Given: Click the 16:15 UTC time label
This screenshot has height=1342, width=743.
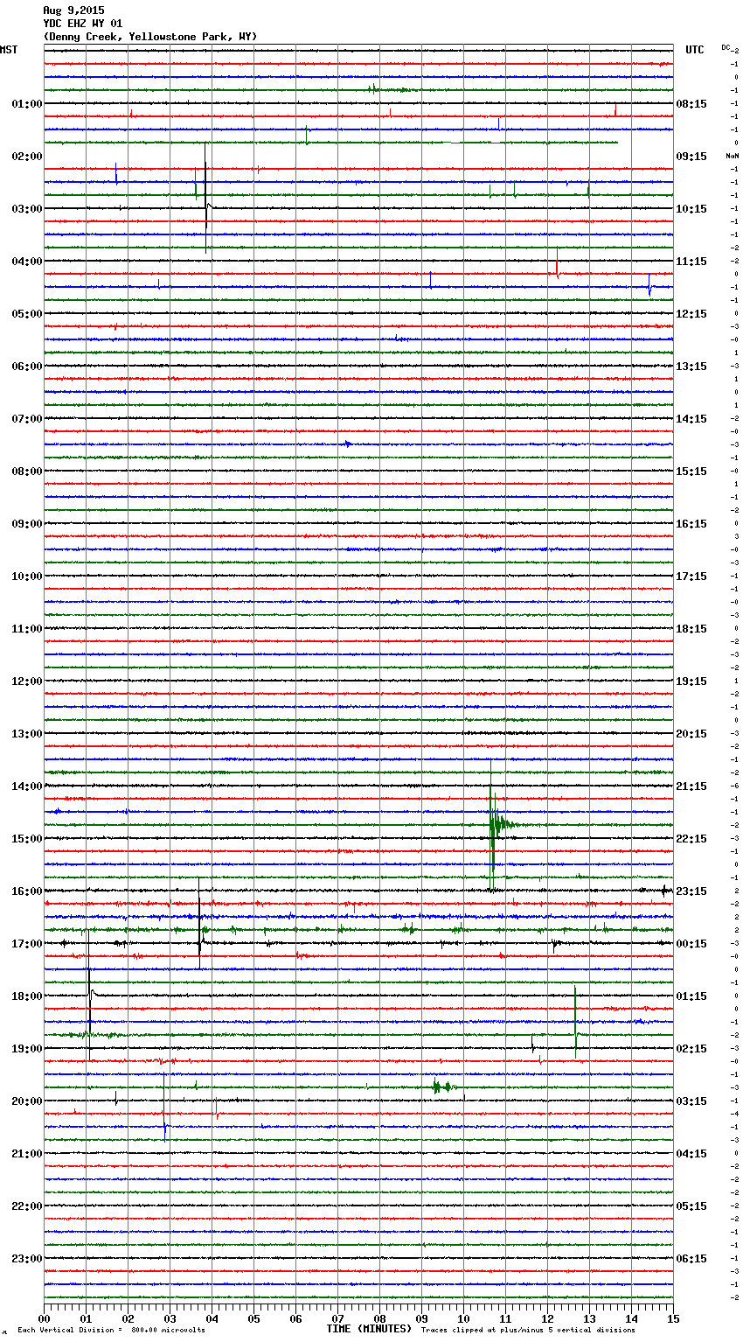Looking at the screenshot, I should coord(691,524).
